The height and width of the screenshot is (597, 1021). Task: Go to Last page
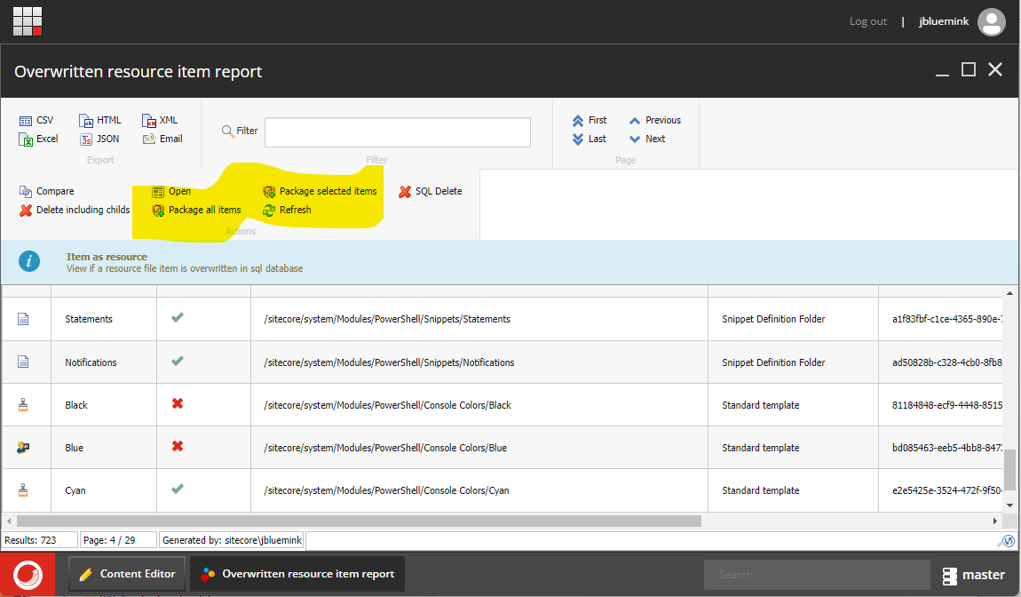tap(590, 139)
